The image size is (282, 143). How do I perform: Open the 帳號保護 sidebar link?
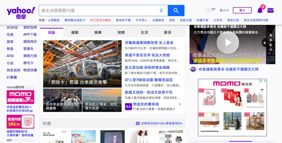click(30, 70)
